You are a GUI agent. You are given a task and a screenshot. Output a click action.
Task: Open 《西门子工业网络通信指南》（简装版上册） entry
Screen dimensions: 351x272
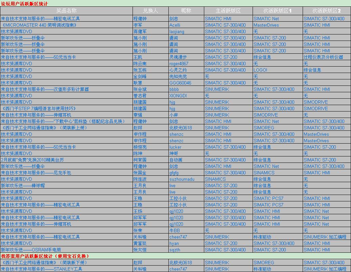(x=44, y=128)
